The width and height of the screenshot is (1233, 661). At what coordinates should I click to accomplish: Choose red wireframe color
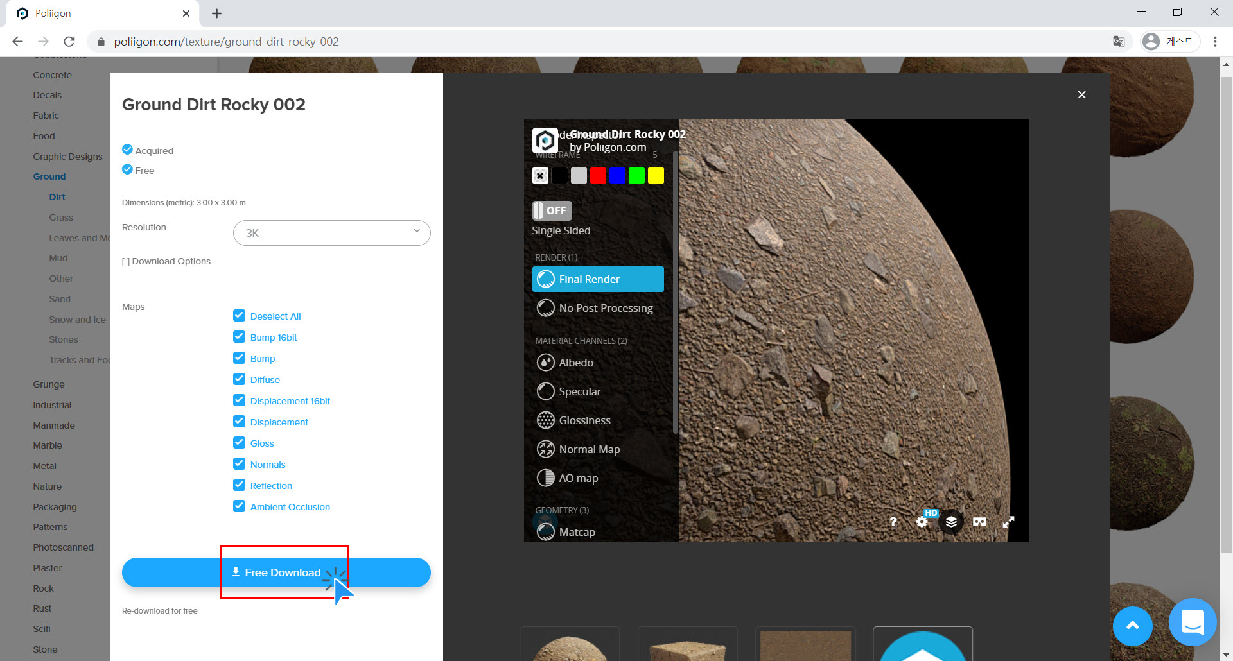coord(598,176)
